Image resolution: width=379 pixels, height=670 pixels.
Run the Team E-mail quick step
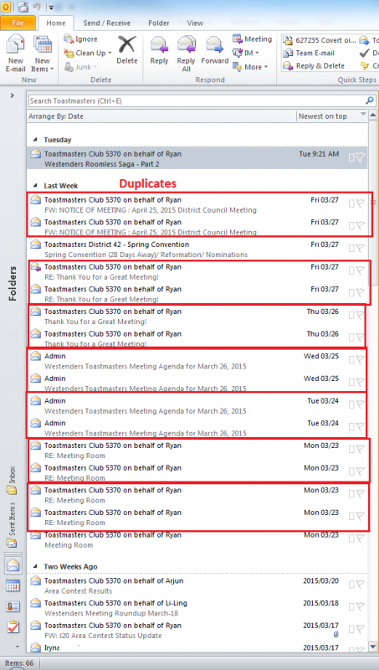point(310,53)
